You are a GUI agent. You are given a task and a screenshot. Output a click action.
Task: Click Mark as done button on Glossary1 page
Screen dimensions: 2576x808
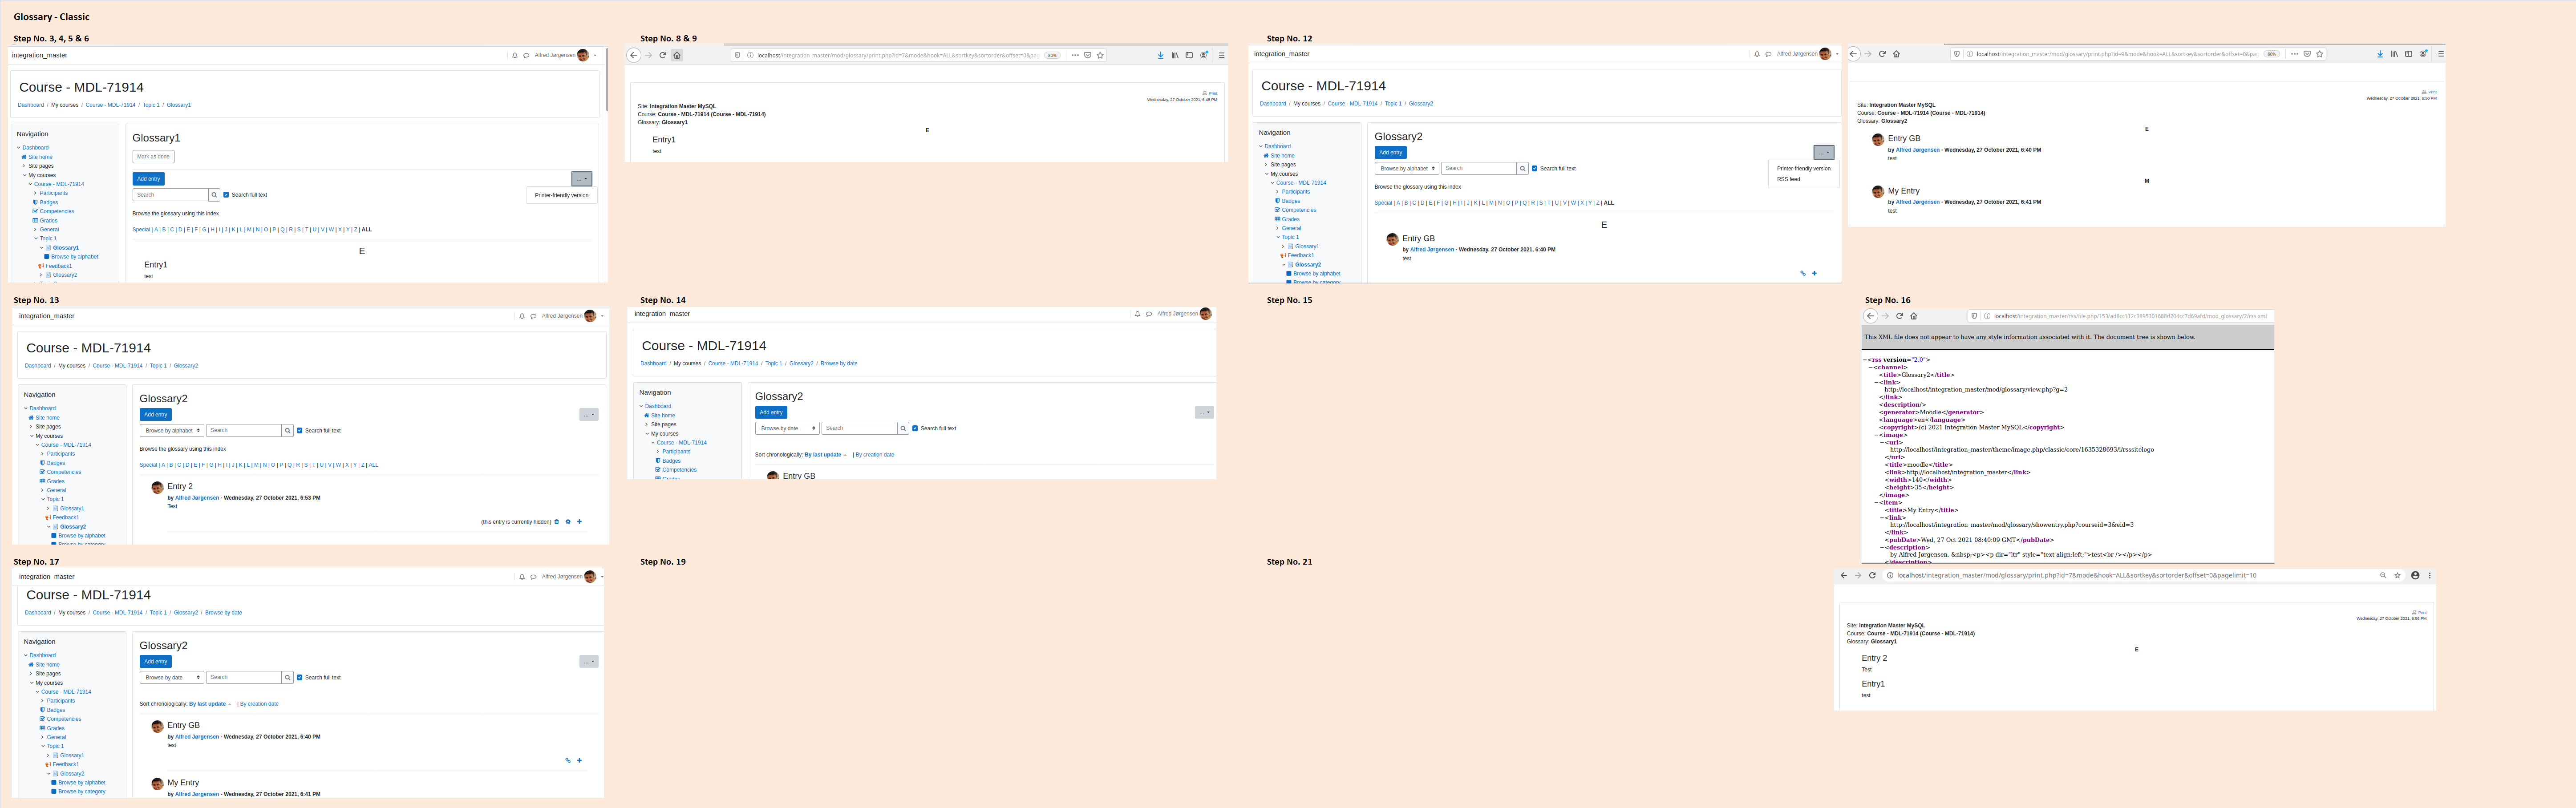[x=153, y=157]
